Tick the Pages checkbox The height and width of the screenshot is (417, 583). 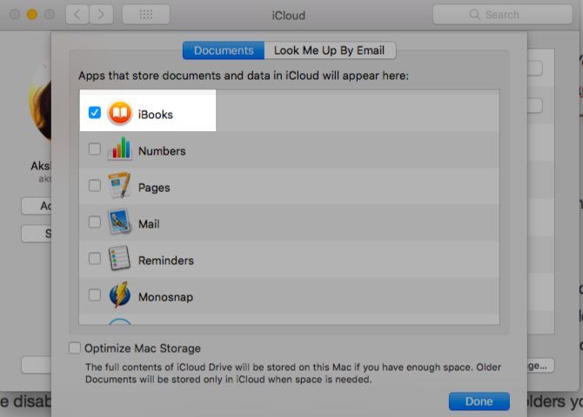pos(95,186)
